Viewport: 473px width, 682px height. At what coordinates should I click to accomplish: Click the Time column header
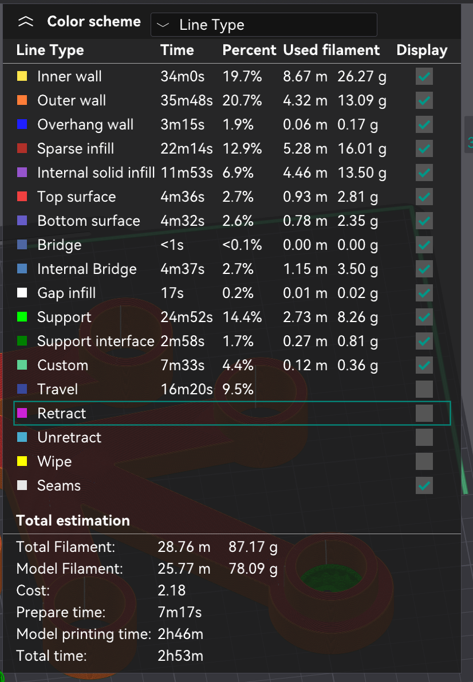(x=176, y=50)
